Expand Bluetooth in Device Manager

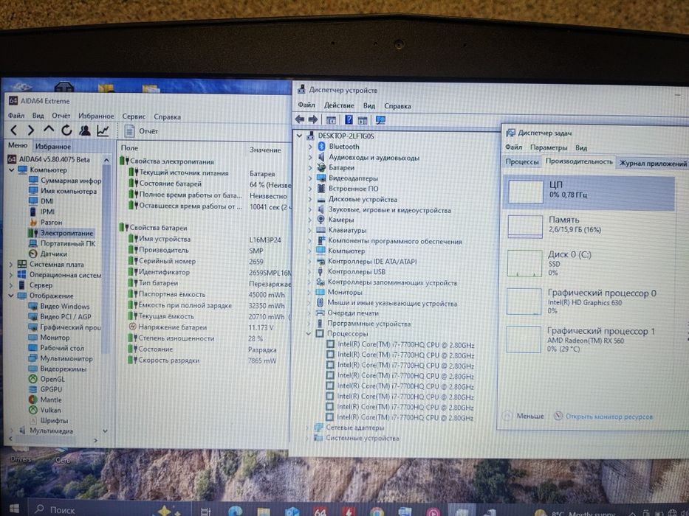[310, 147]
